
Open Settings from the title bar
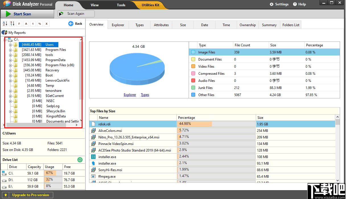(x=279, y=4)
